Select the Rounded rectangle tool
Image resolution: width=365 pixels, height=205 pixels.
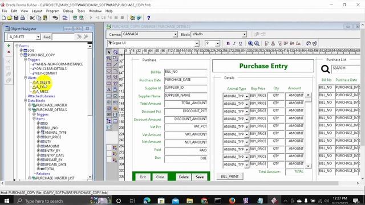[109, 84]
